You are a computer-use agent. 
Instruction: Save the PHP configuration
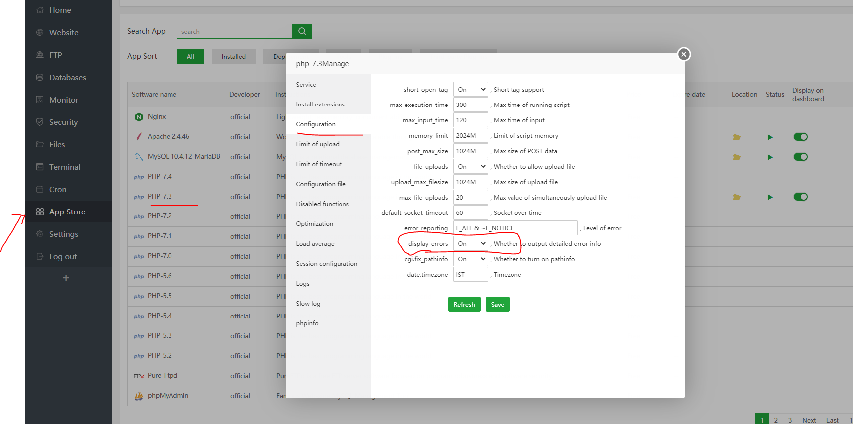[x=497, y=304]
